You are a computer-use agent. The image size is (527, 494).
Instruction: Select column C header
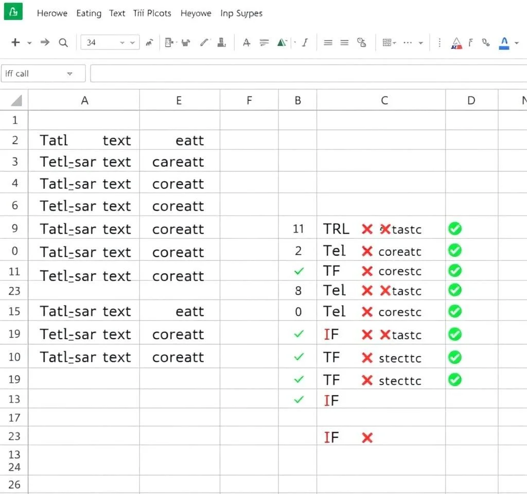384,101
